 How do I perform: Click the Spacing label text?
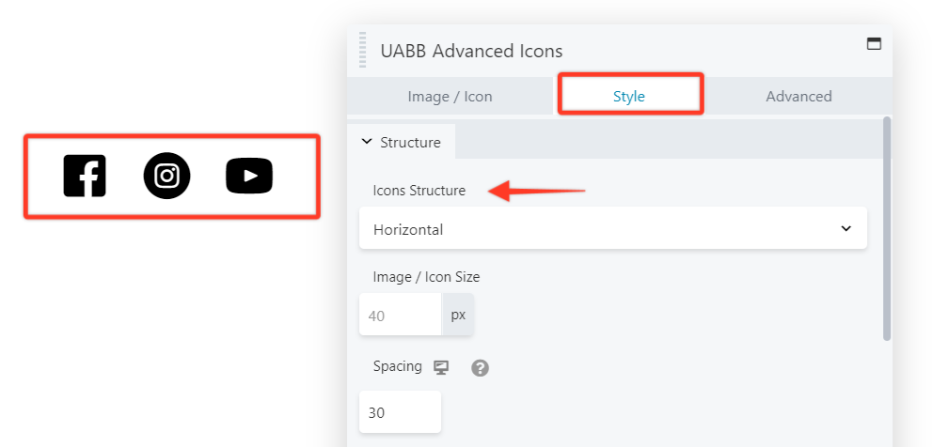pos(397,366)
